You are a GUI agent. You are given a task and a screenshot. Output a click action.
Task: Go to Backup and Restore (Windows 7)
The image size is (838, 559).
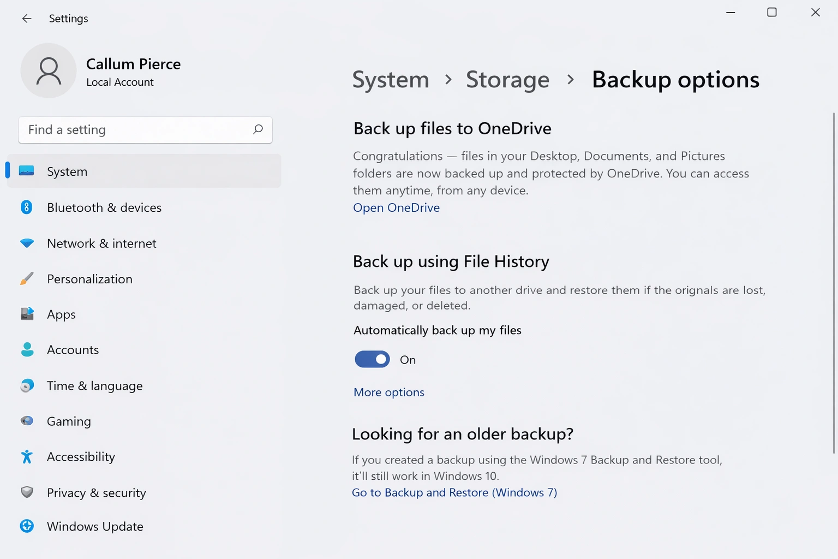pyautogui.click(x=454, y=492)
